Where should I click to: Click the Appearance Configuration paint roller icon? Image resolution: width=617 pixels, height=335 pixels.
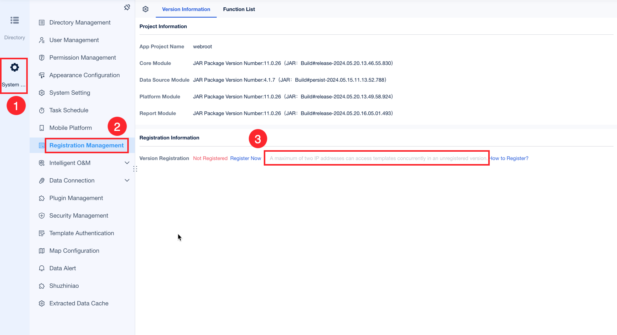(42, 75)
